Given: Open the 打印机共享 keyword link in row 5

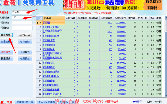Looking at the screenshot, I should click(x=49, y=40).
